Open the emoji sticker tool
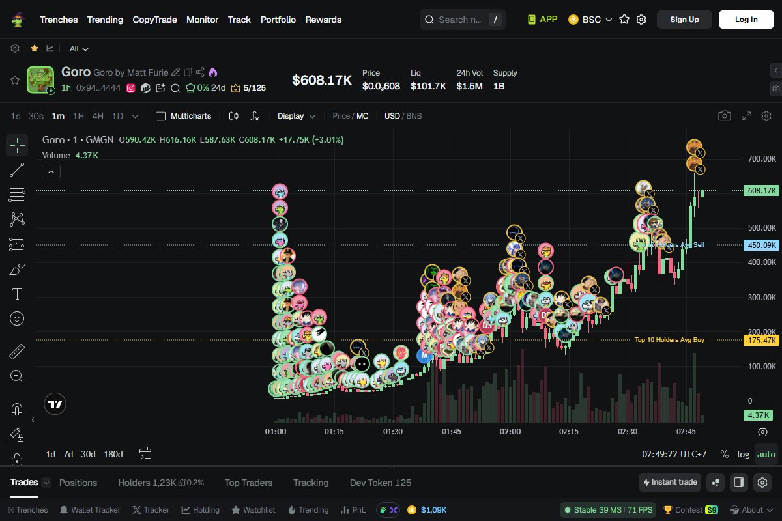 coord(17,318)
